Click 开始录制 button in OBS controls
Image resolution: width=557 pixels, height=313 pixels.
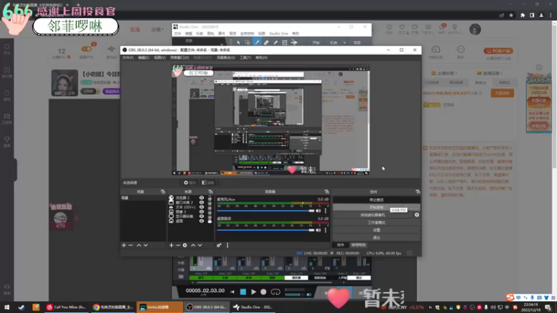(377, 207)
